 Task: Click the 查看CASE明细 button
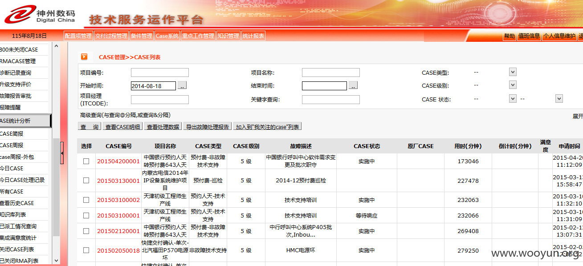[x=123, y=127]
